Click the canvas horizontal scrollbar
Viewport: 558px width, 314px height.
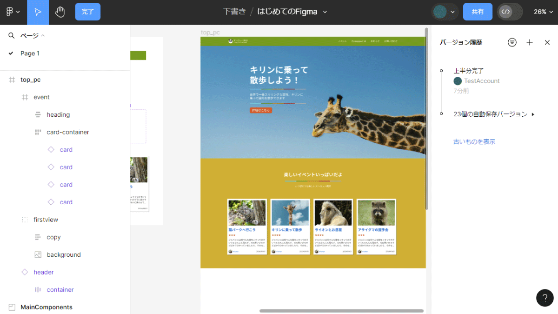(x=341, y=311)
